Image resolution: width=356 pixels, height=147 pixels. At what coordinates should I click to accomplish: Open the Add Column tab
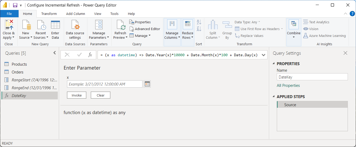click(x=75, y=14)
